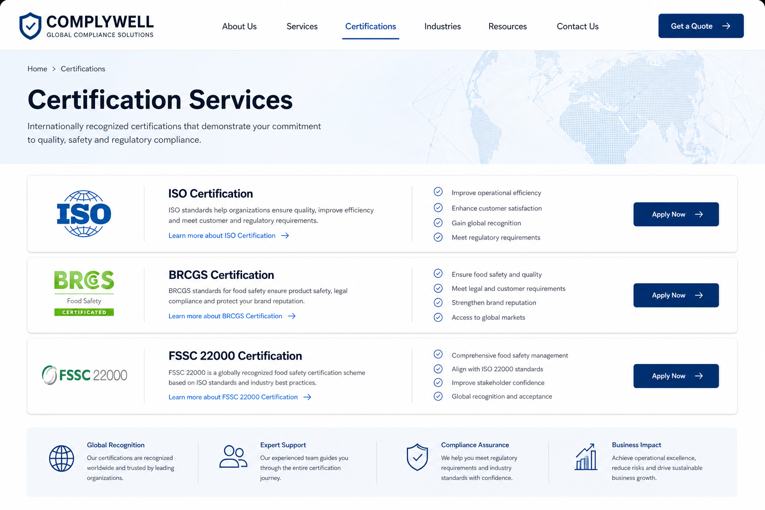This screenshot has height=510, width=765.
Task: Select the Certifications nav tab
Action: [x=371, y=26]
